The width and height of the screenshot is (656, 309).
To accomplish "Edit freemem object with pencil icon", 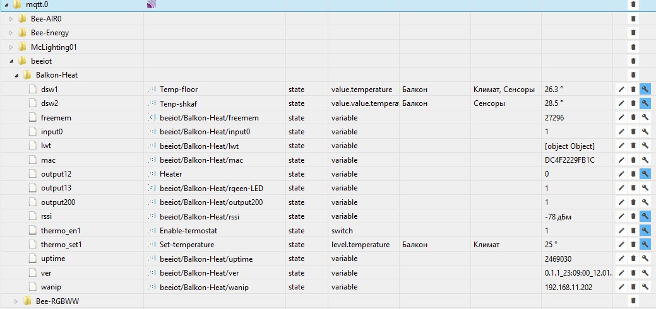I will coord(621,118).
